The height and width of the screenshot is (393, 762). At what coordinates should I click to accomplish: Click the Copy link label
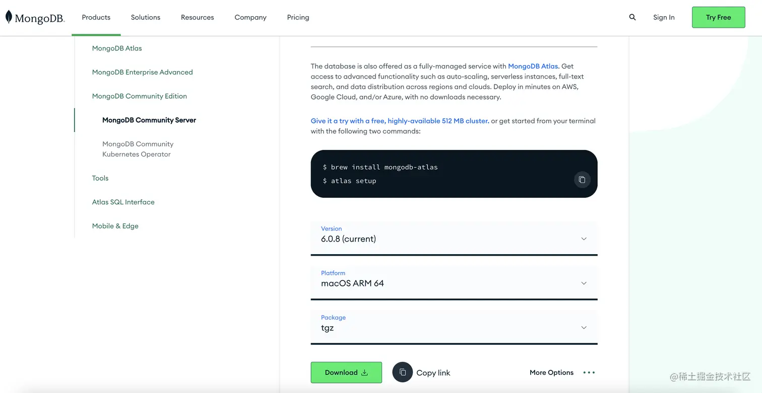click(433, 373)
